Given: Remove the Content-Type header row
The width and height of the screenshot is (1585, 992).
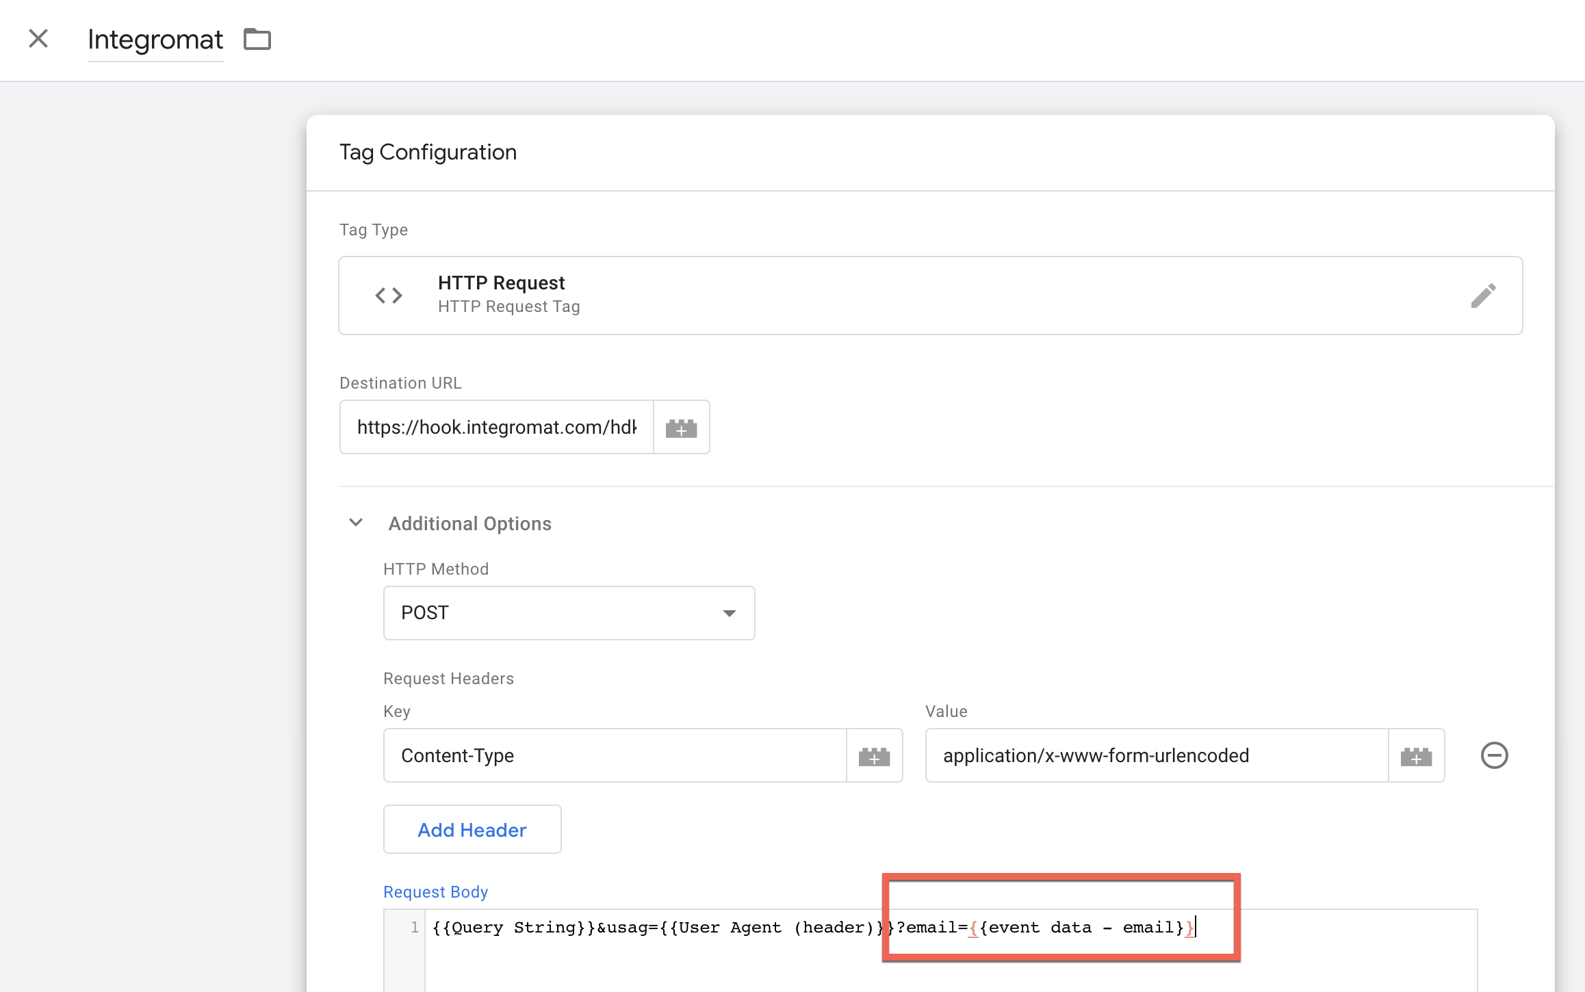Looking at the screenshot, I should [1494, 755].
